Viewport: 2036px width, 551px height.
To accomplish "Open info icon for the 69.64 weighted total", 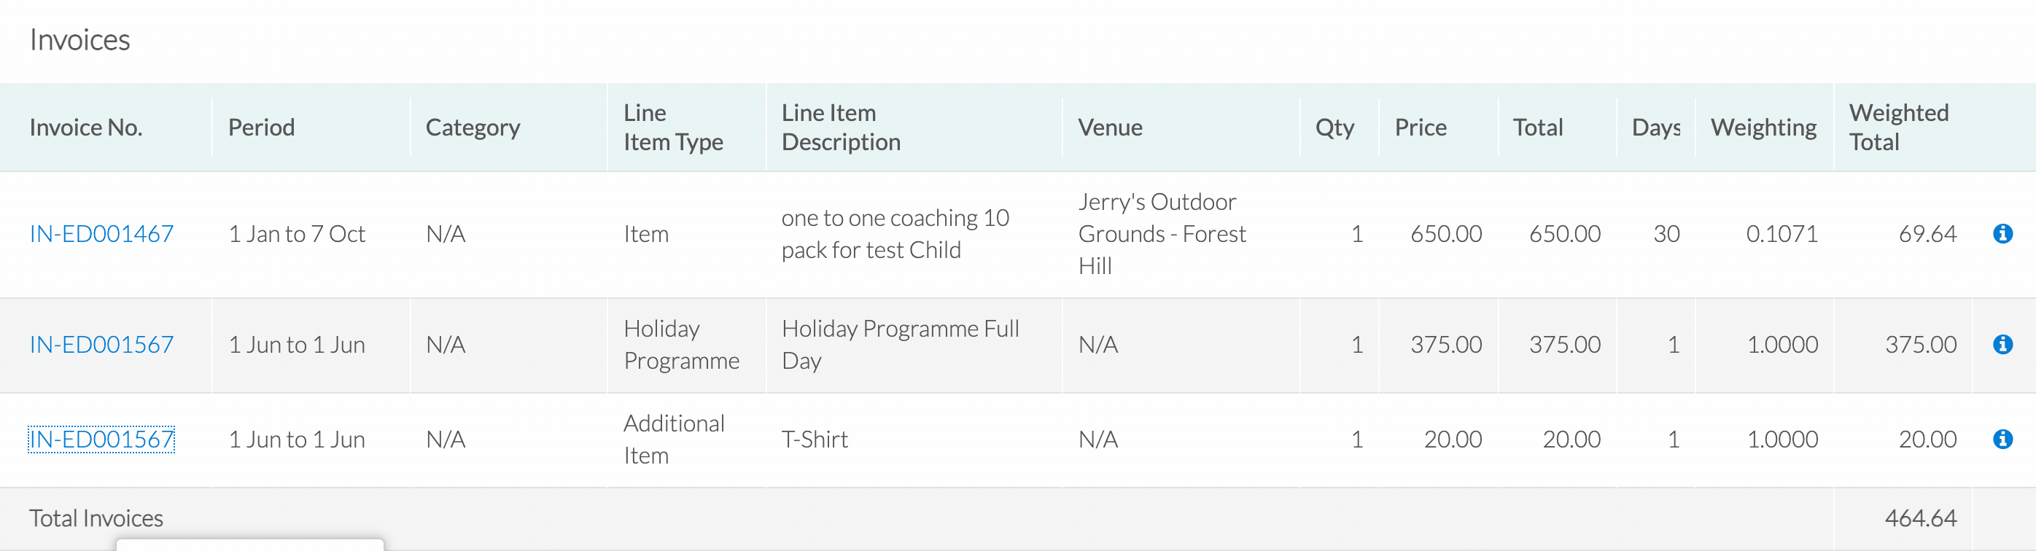I will 2002,234.
